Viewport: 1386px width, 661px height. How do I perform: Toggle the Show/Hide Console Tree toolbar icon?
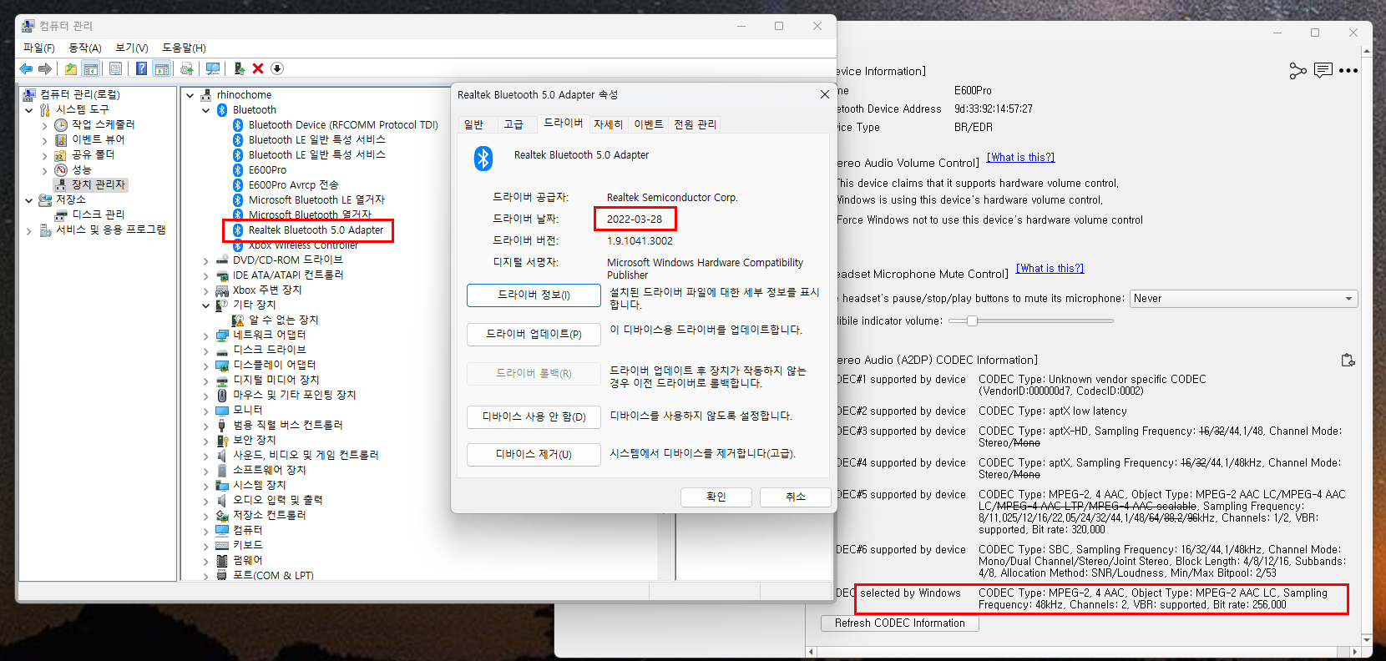click(91, 68)
